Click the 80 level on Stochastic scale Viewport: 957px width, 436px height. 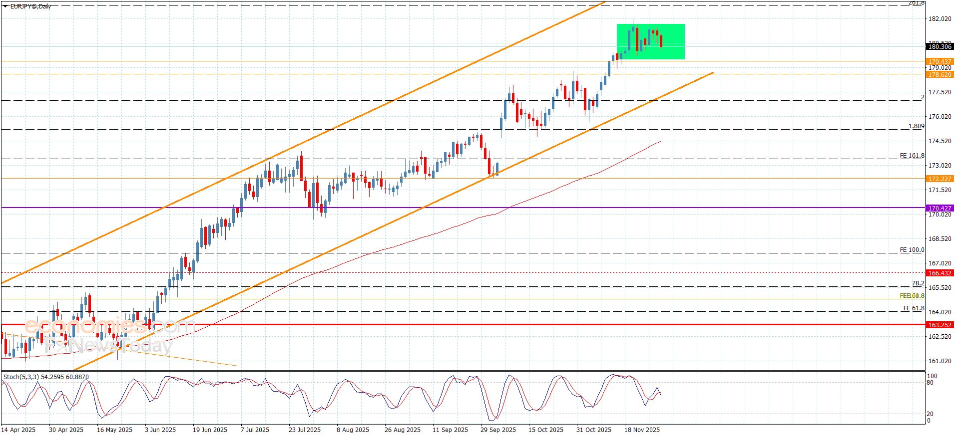pyautogui.click(x=930, y=383)
